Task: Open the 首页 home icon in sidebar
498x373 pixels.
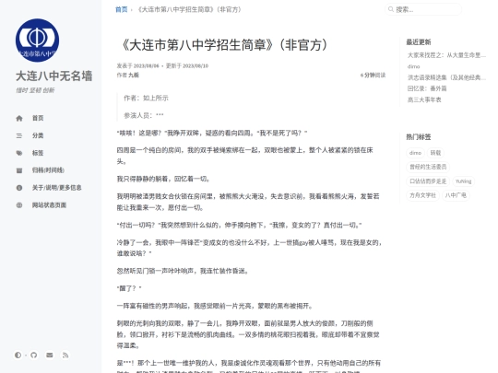Action: (x=19, y=118)
